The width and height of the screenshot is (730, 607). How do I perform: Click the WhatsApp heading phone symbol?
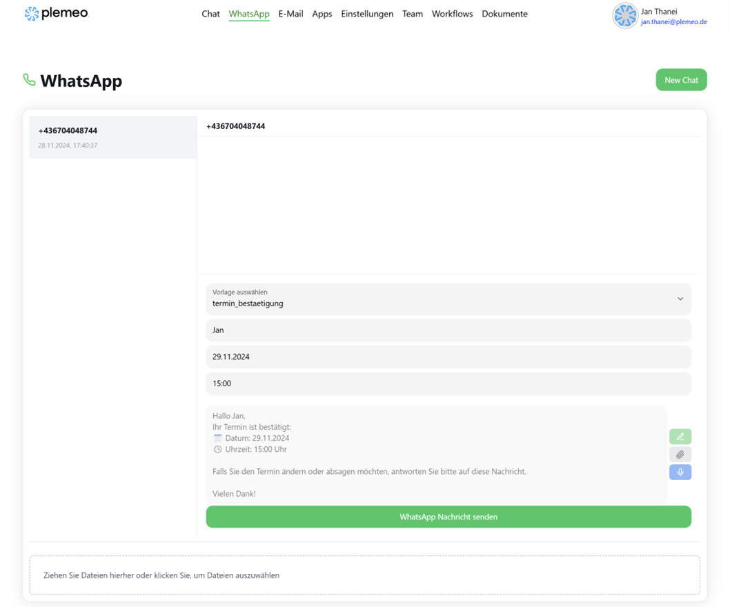(x=28, y=79)
